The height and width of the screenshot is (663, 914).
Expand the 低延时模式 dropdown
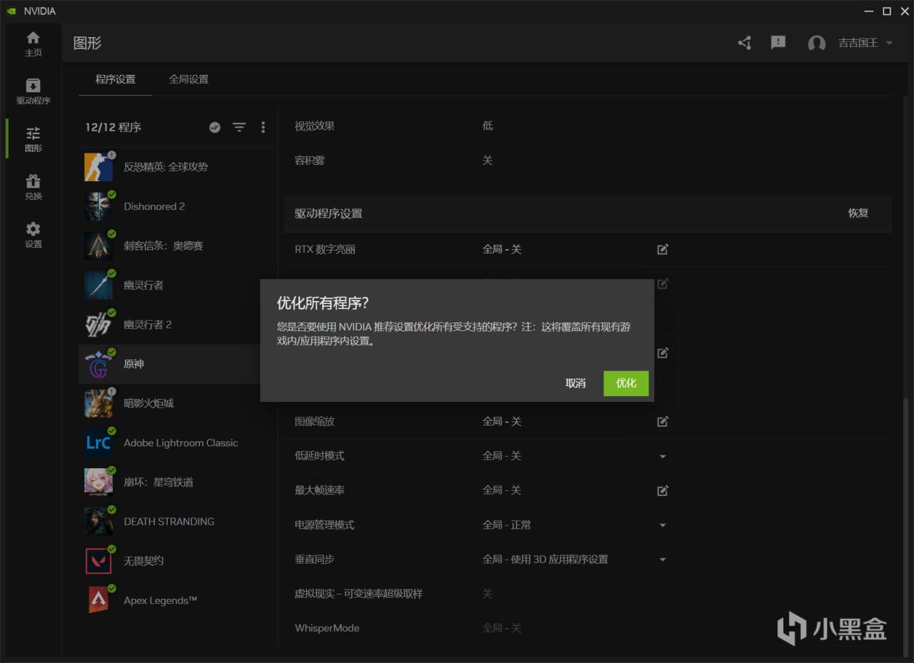(x=663, y=456)
